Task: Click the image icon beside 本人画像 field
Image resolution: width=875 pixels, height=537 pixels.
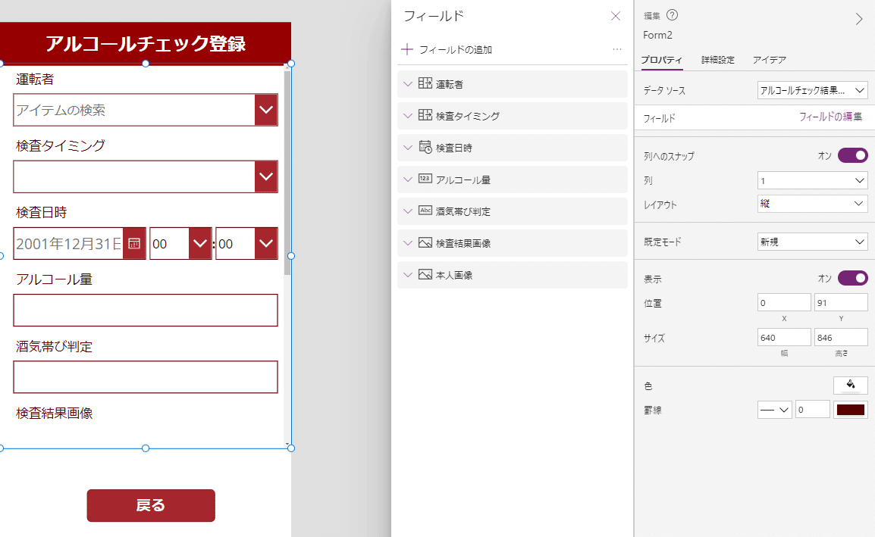Action: 425,274
